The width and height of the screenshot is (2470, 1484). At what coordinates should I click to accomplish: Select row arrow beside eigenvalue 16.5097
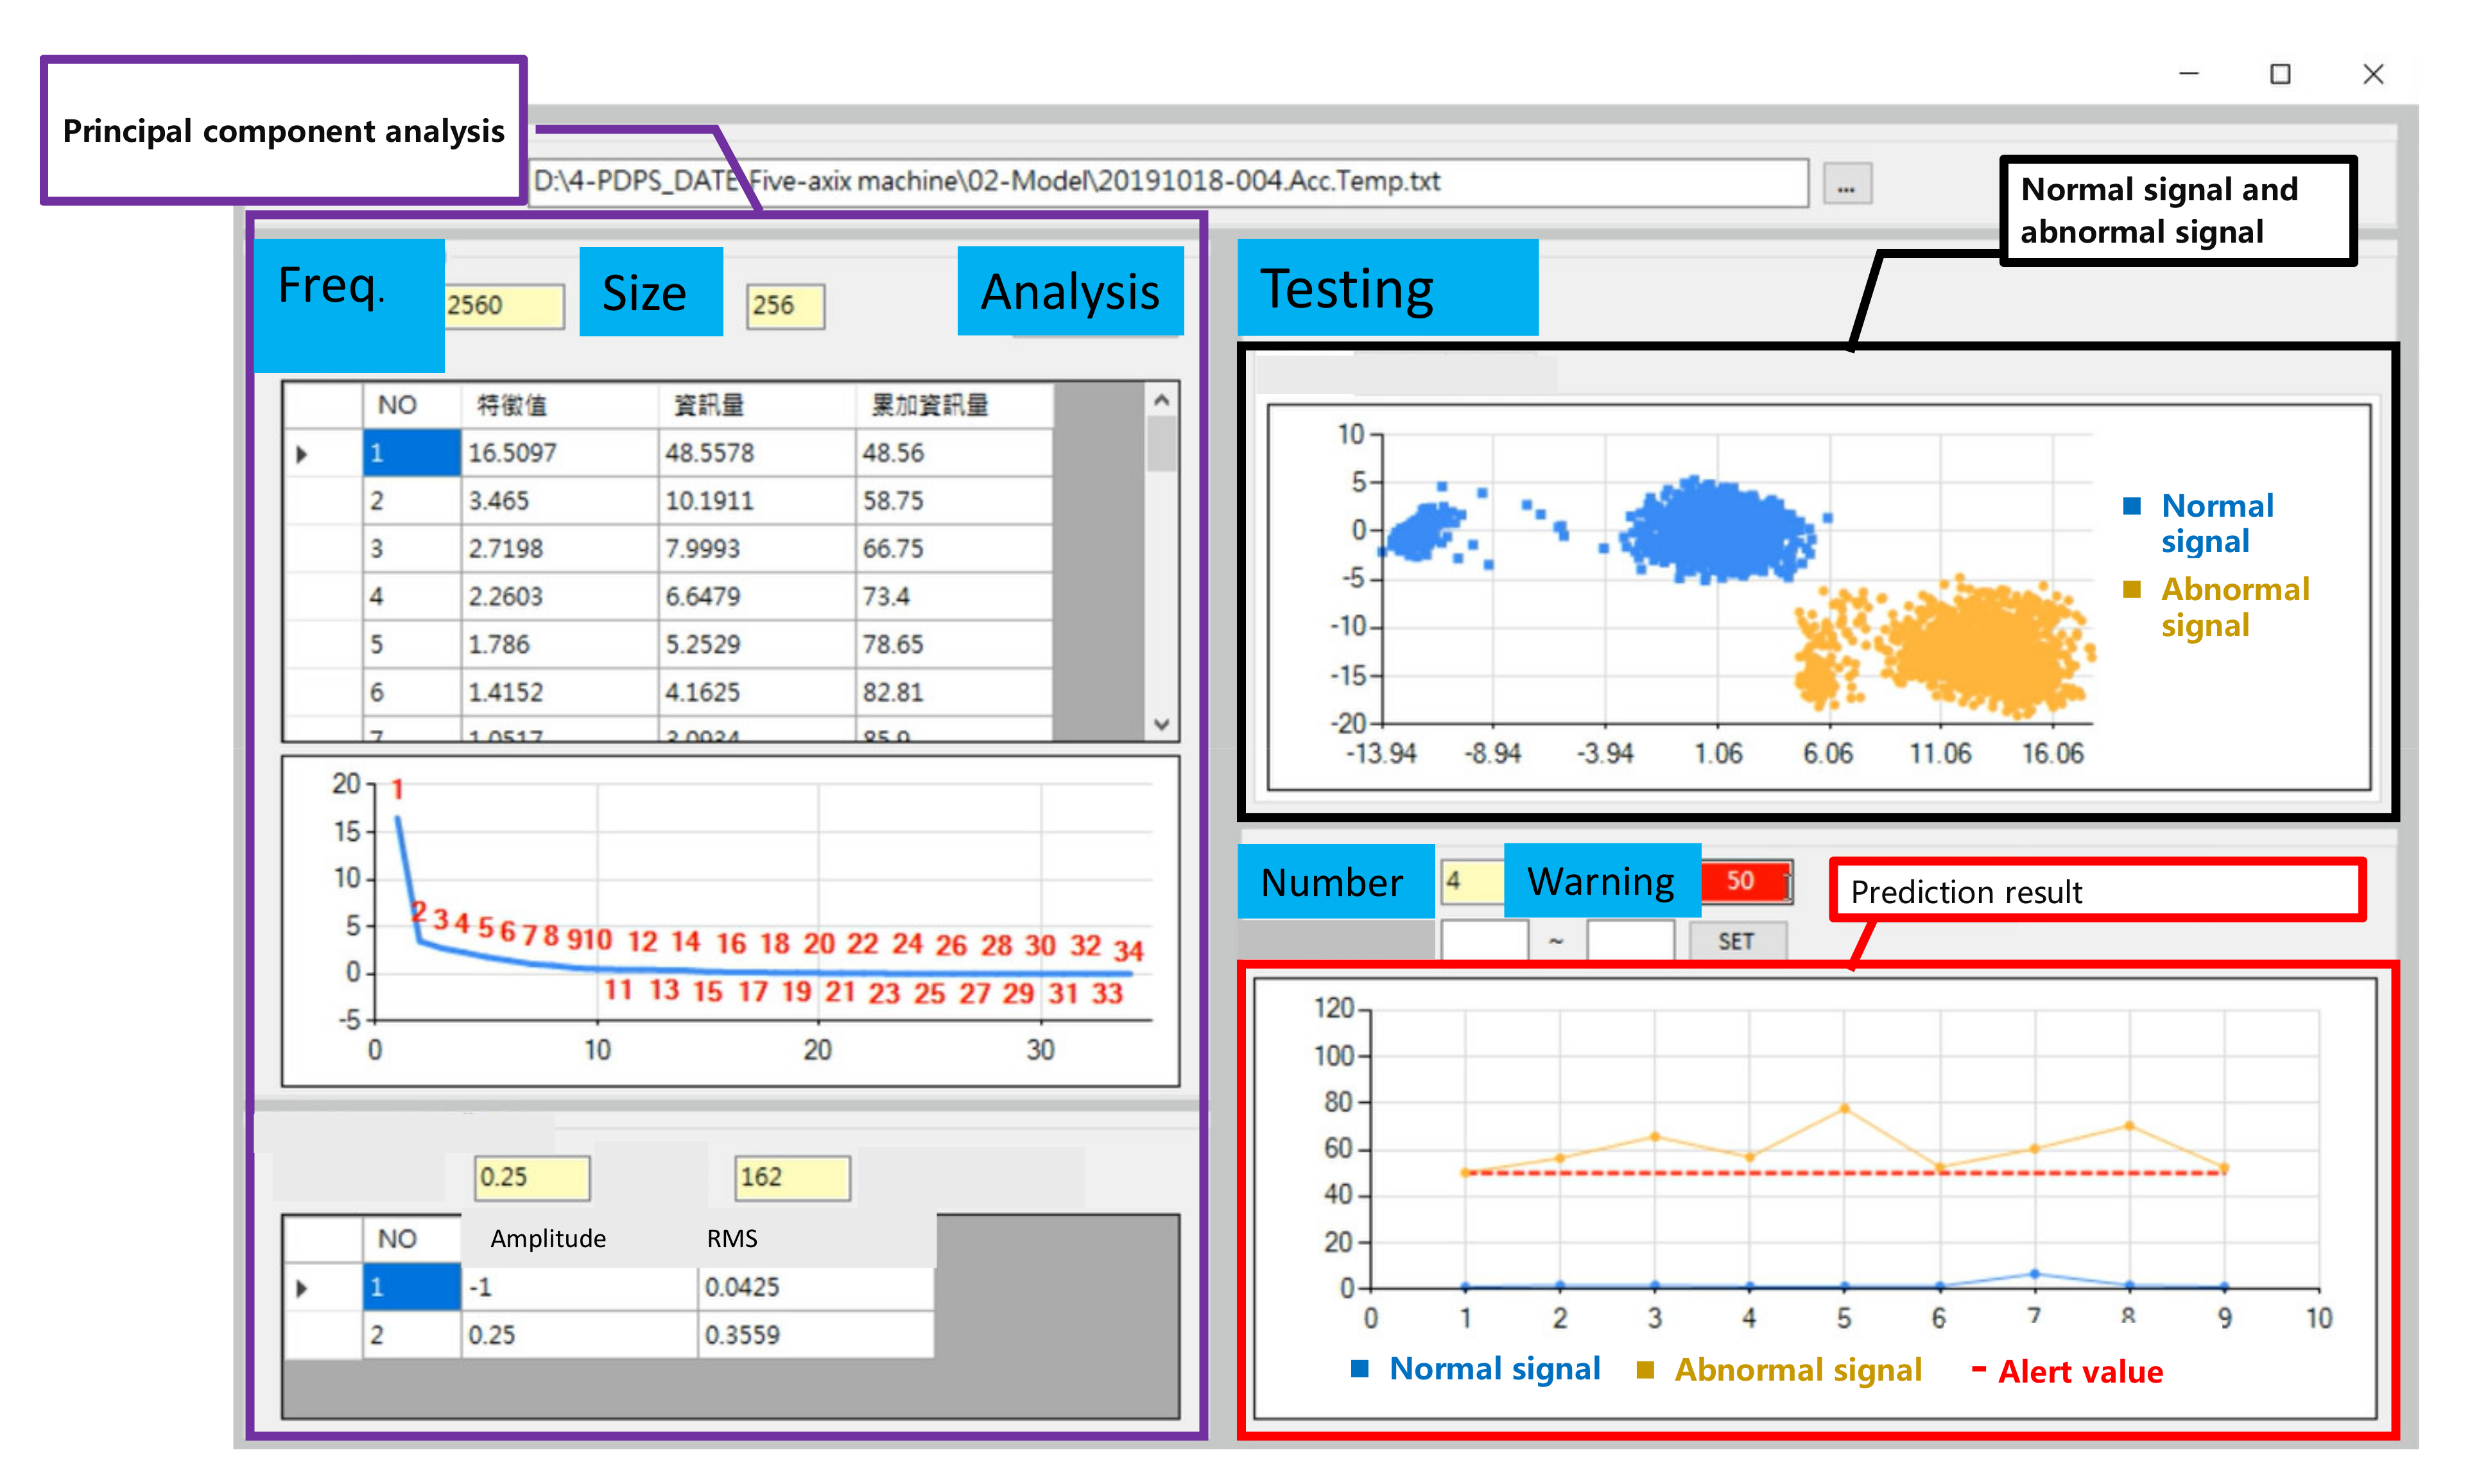(x=302, y=454)
